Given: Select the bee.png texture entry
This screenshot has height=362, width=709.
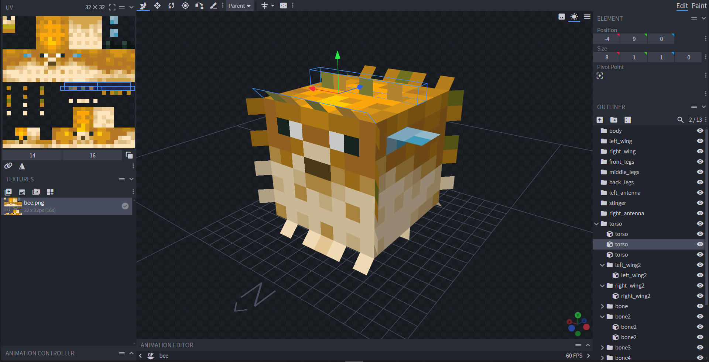Looking at the screenshot, I should (x=67, y=206).
